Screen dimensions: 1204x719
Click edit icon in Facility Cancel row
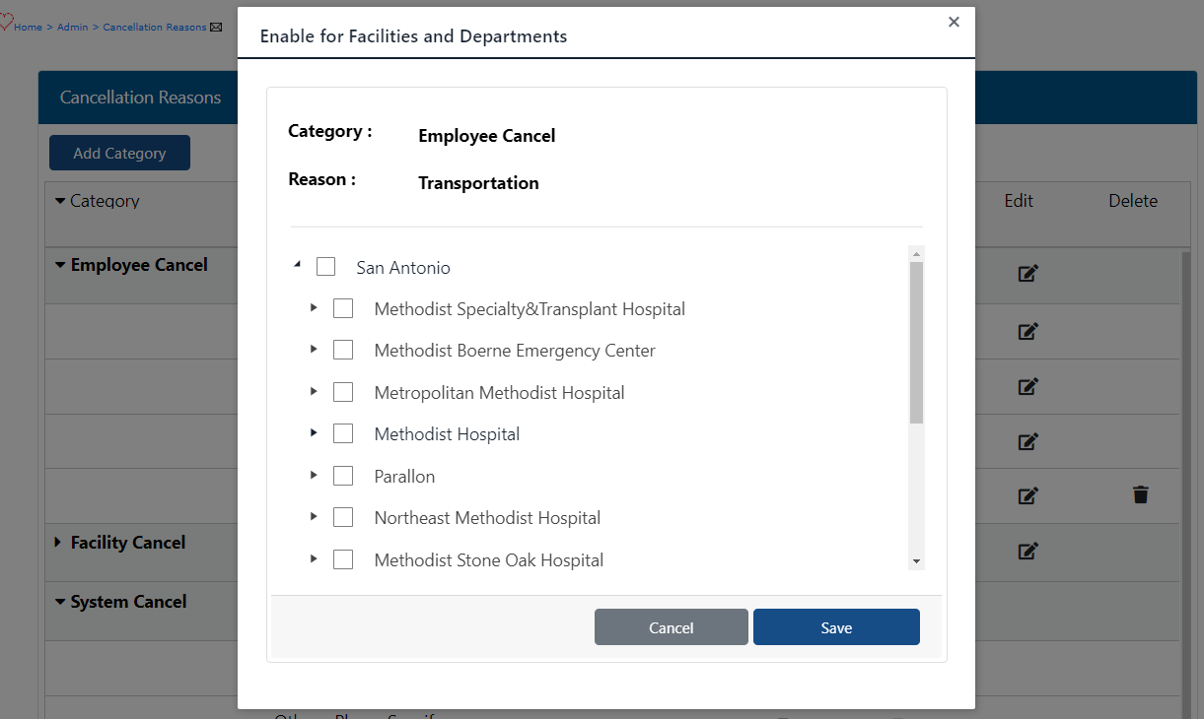1027,552
